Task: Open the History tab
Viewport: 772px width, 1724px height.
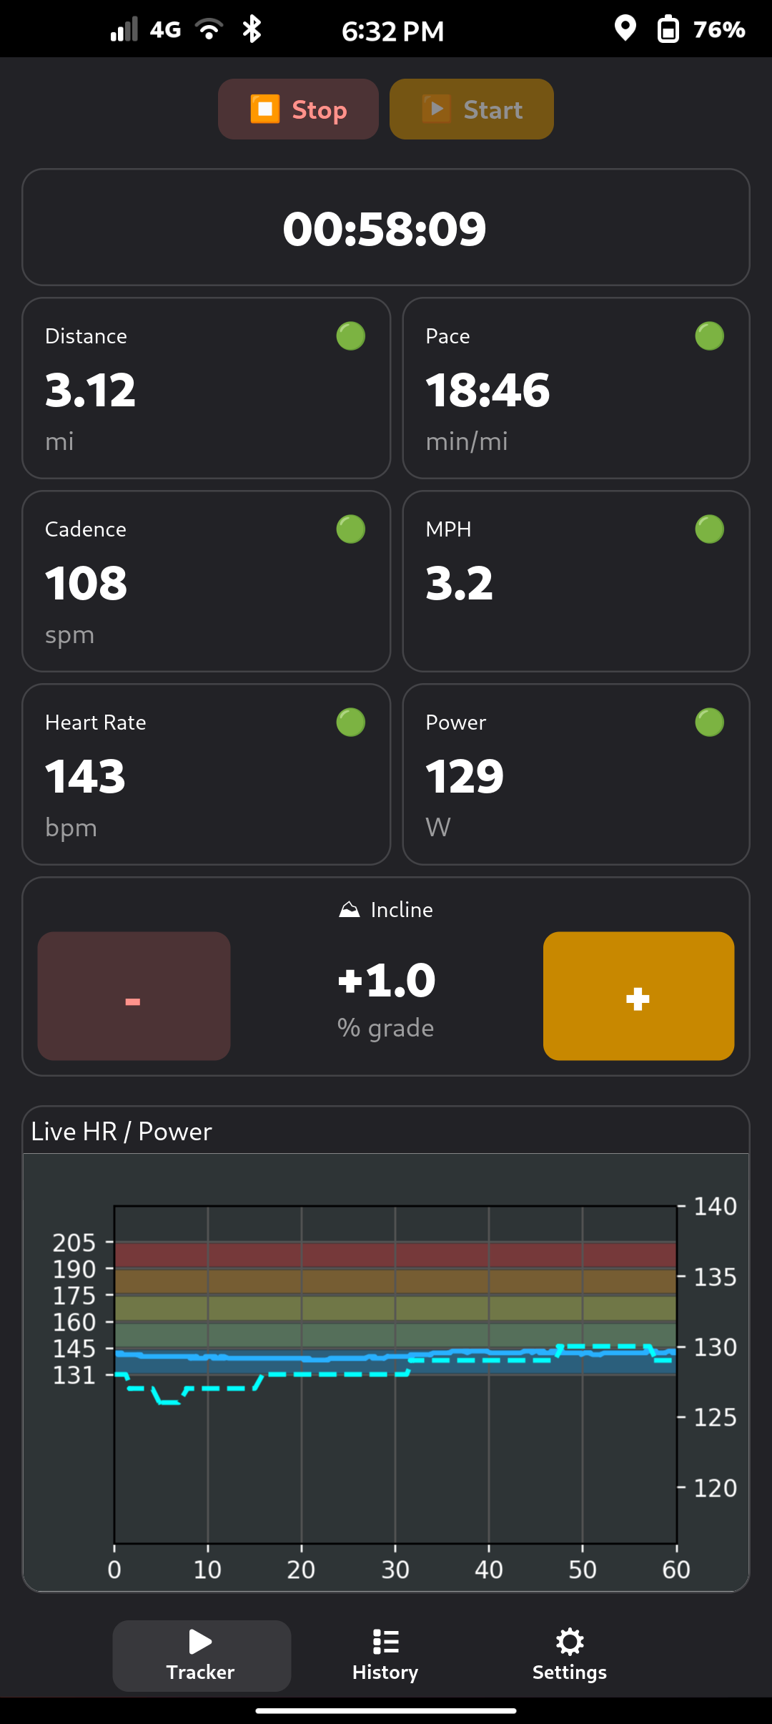Action: coord(385,1656)
